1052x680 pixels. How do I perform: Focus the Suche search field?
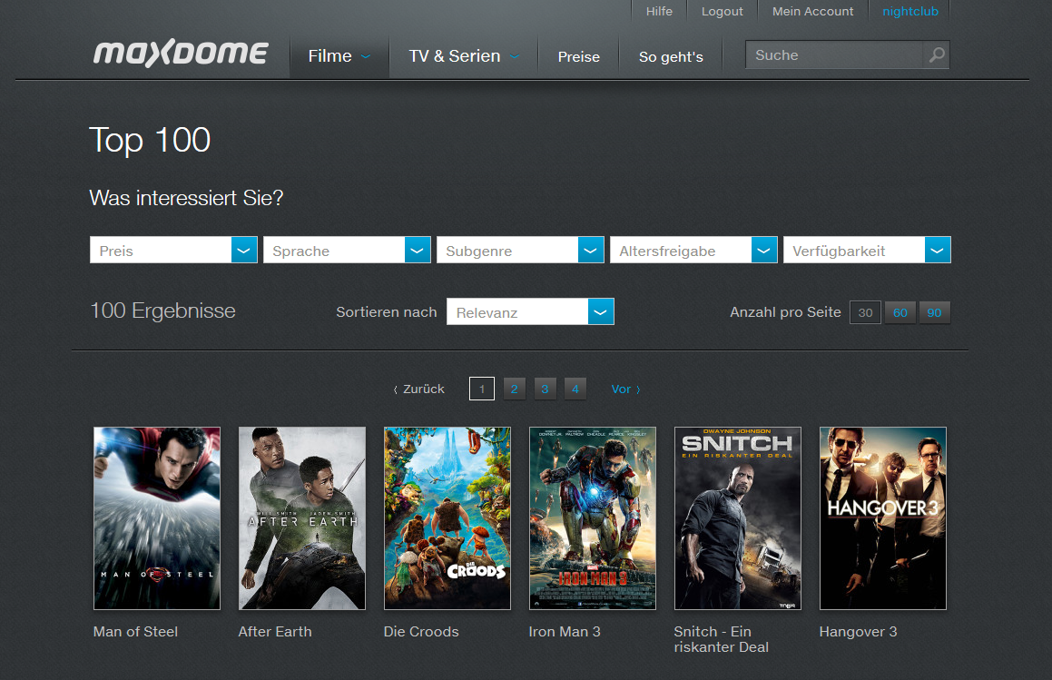[x=834, y=55]
